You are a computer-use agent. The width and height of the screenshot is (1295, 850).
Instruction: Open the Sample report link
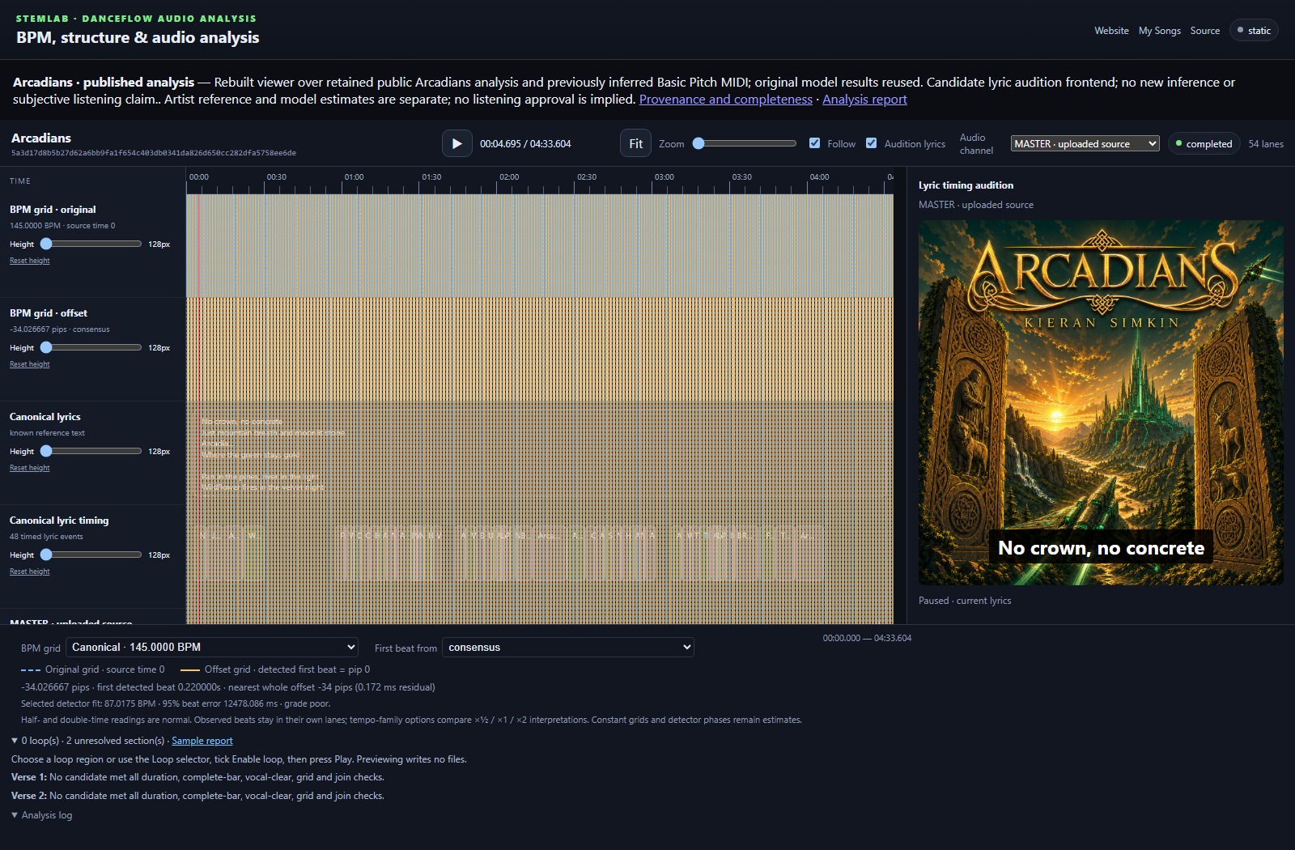pos(202,741)
